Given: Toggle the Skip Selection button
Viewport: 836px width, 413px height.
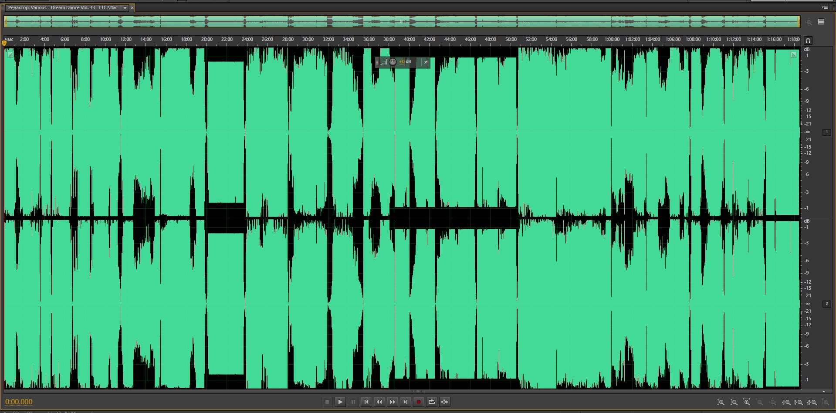Looking at the screenshot, I should point(444,402).
